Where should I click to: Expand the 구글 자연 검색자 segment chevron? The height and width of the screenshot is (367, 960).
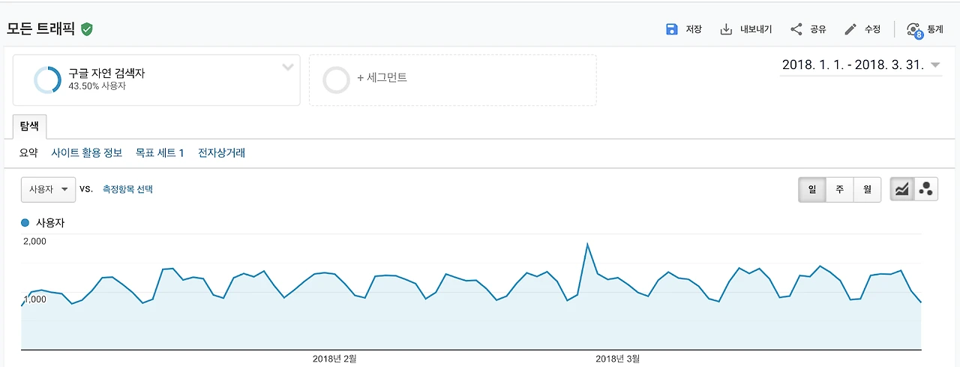(x=288, y=68)
